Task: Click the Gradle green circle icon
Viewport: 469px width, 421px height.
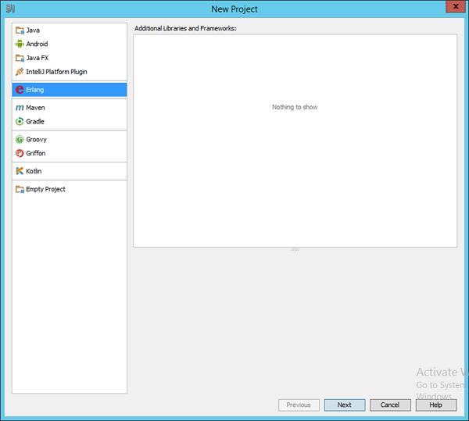Action: pos(20,122)
